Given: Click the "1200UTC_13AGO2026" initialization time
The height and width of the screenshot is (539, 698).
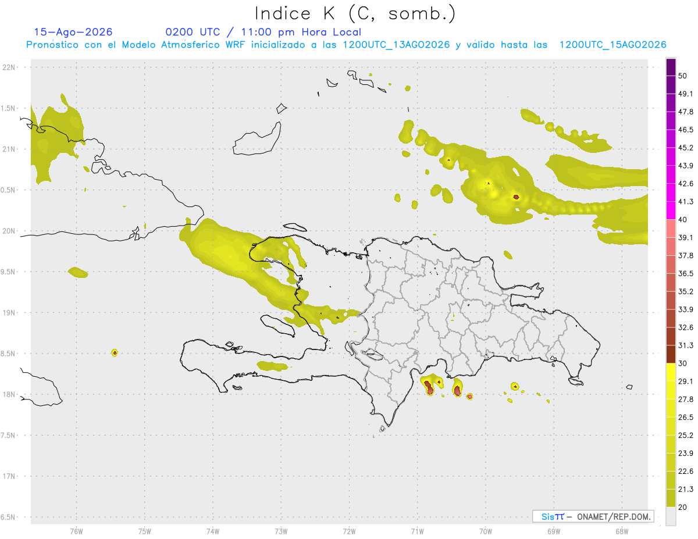Looking at the screenshot, I should [396, 45].
